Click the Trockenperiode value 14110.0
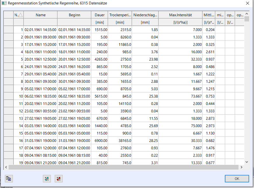 pyautogui.click(x=120, y=104)
